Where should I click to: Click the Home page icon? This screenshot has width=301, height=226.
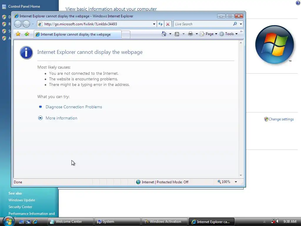(x=164, y=34)
